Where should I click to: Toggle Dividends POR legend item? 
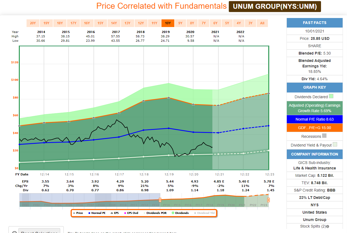[155, 213]
